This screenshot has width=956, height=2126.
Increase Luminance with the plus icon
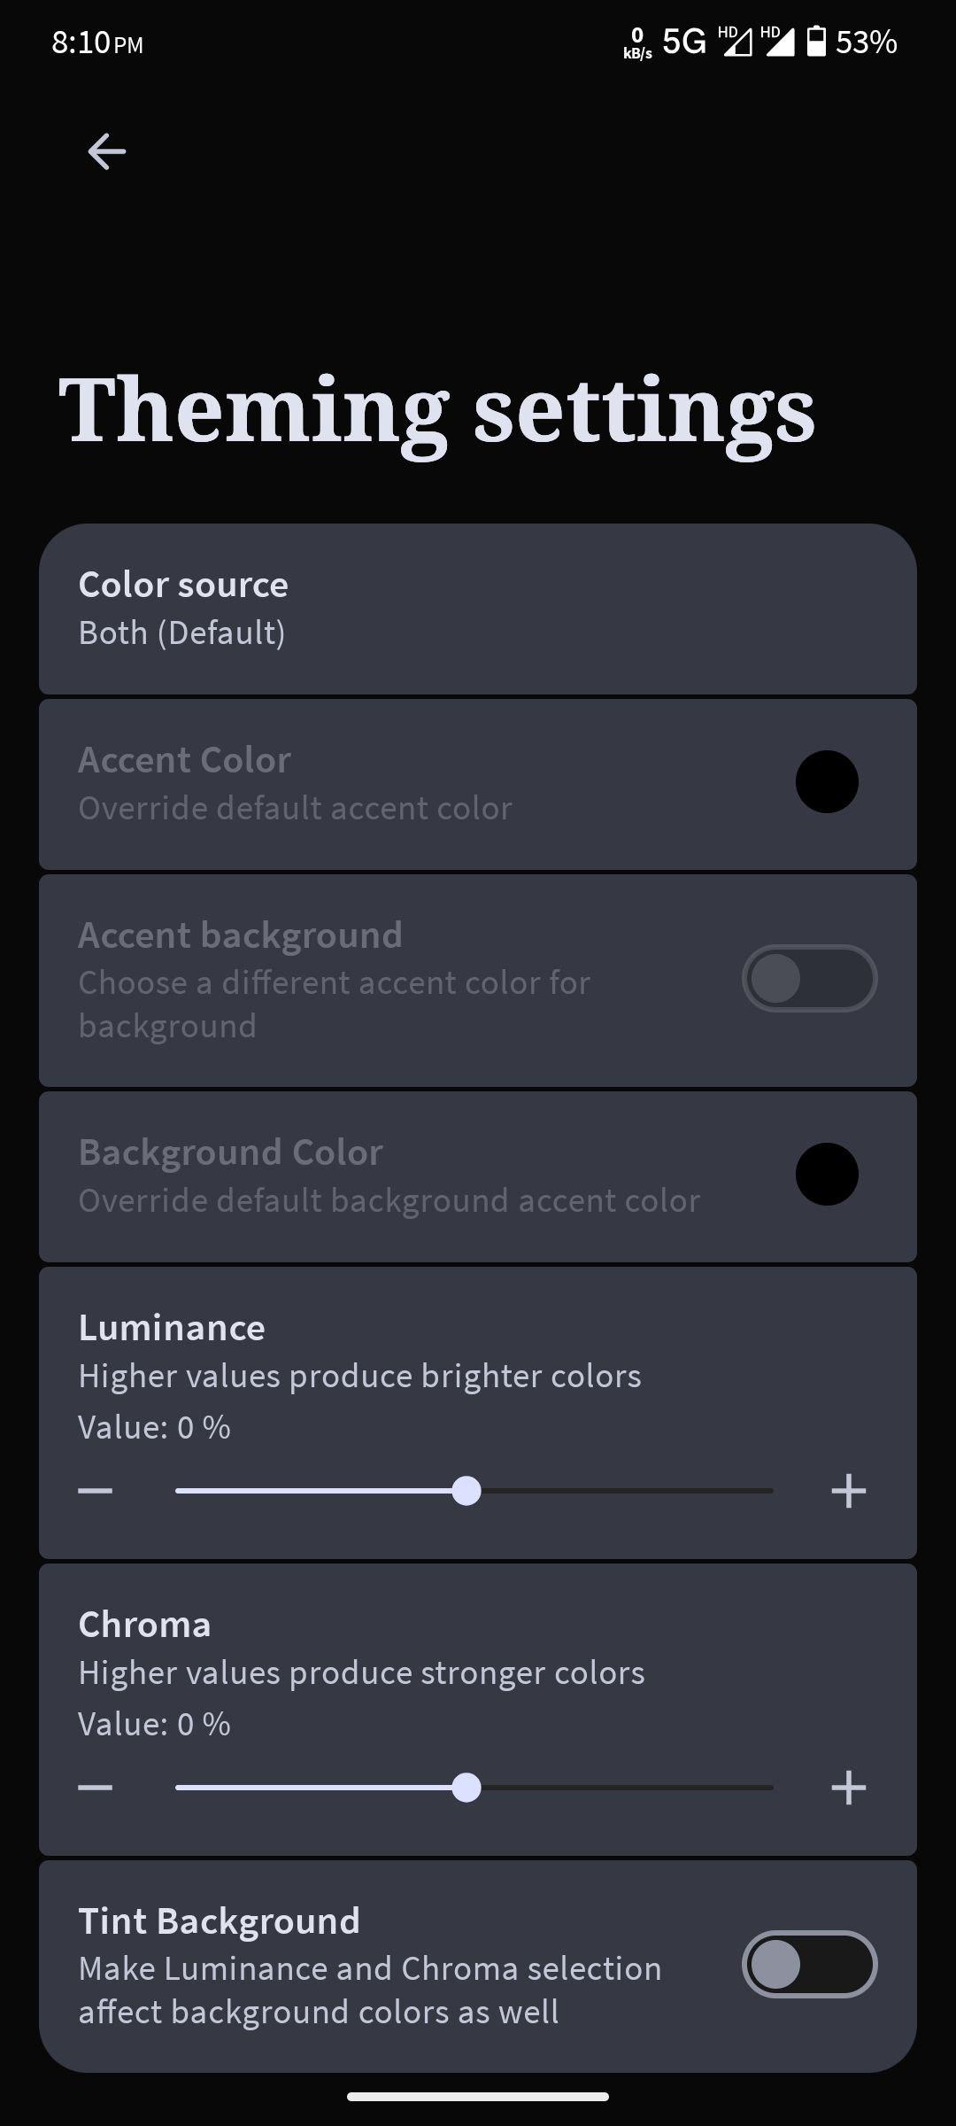(x=848, y=1491)
